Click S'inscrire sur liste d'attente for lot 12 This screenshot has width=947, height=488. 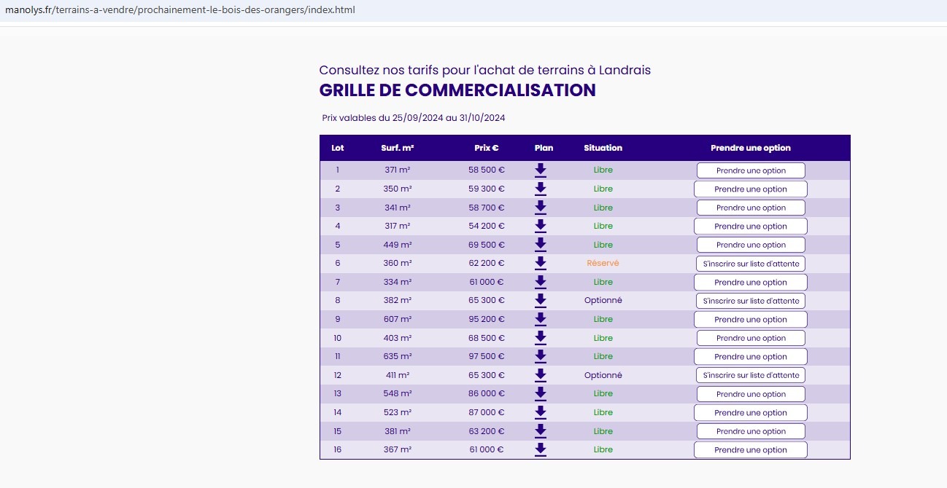751,375
